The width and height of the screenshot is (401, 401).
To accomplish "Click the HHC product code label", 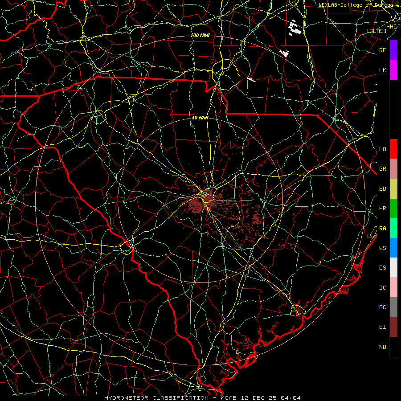I will click(391, 27).
